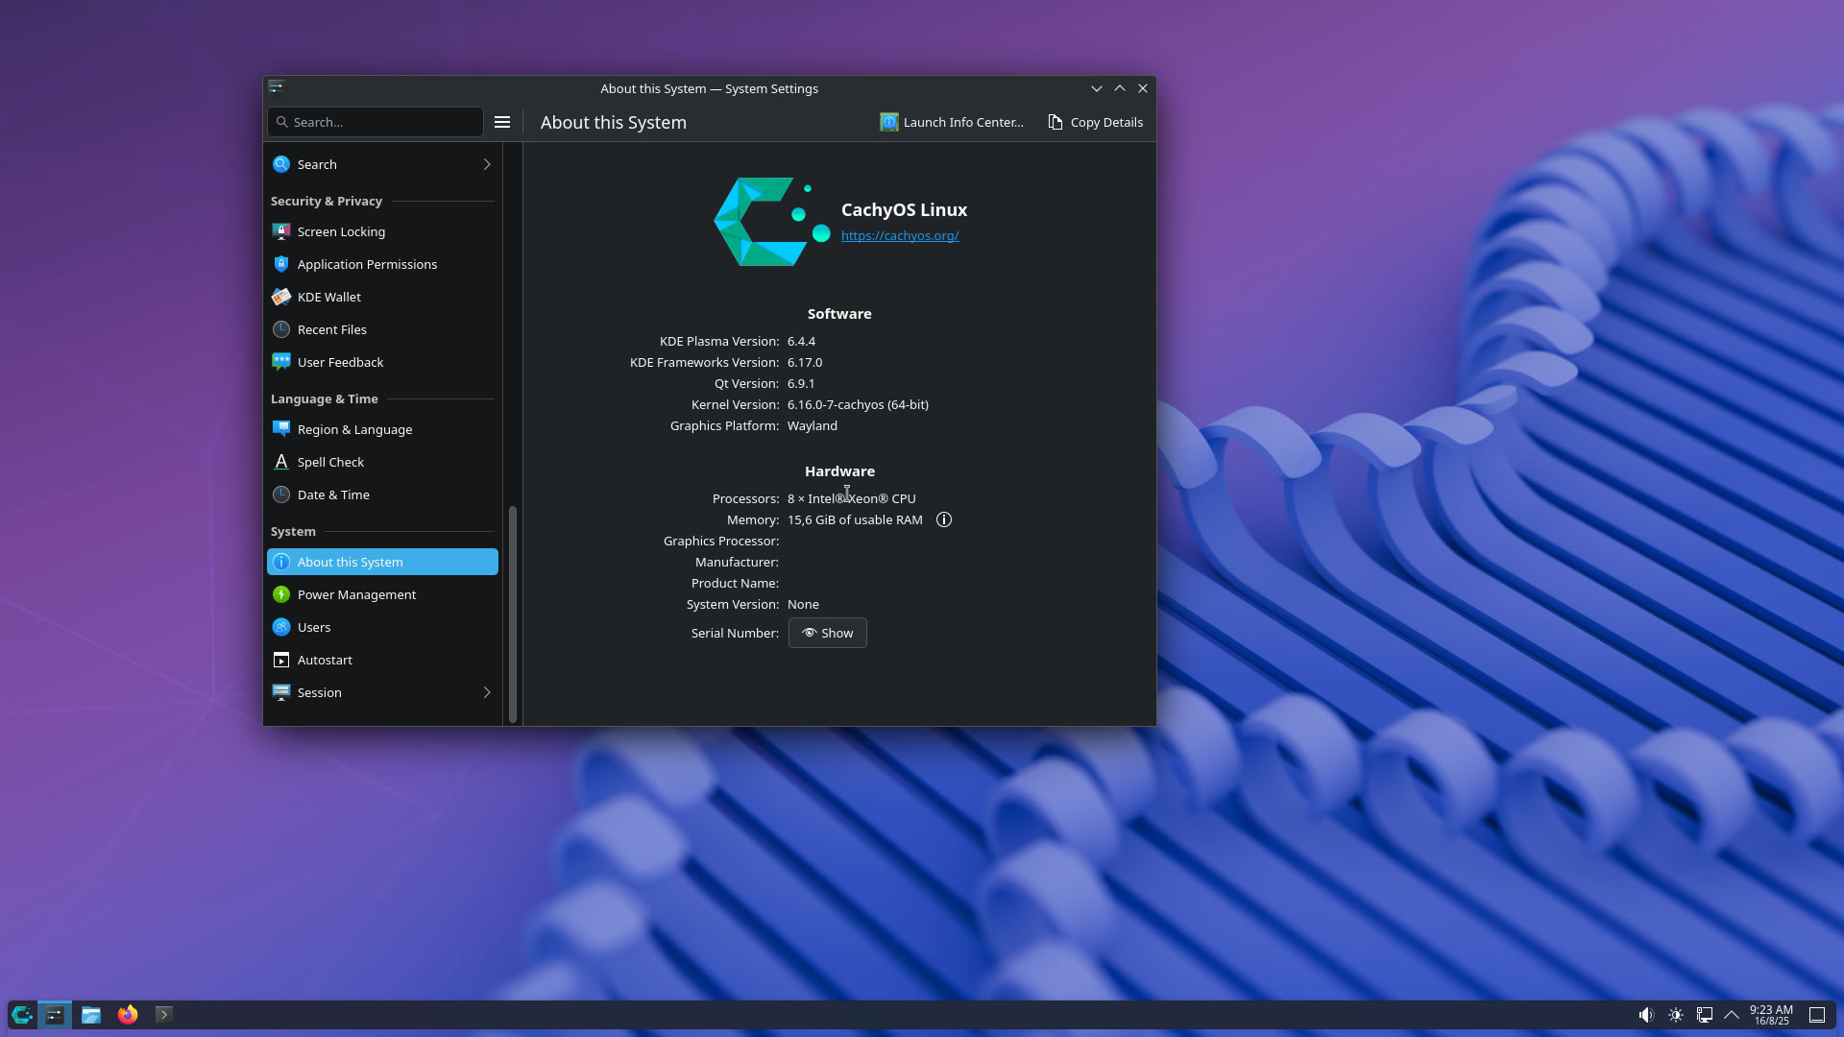
Task: Open Session settings category
Action: pos(382,692)
